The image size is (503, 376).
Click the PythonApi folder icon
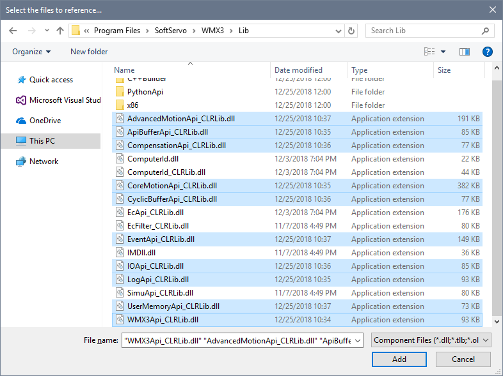point(120,92)
